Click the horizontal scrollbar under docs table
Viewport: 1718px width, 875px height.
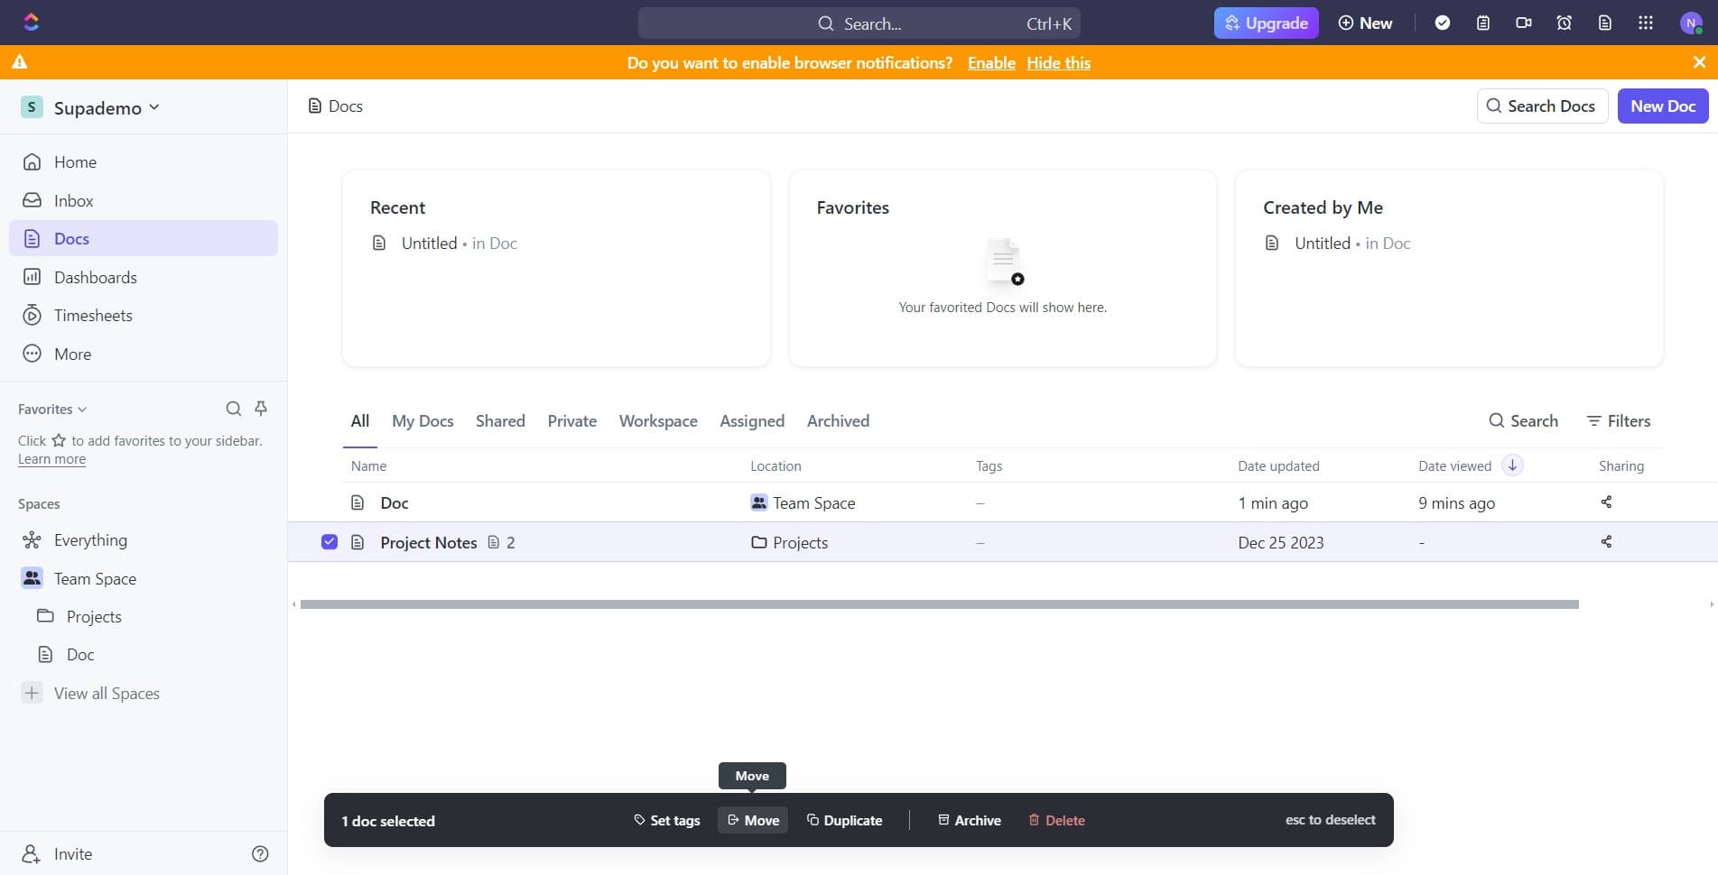point(939,604)
